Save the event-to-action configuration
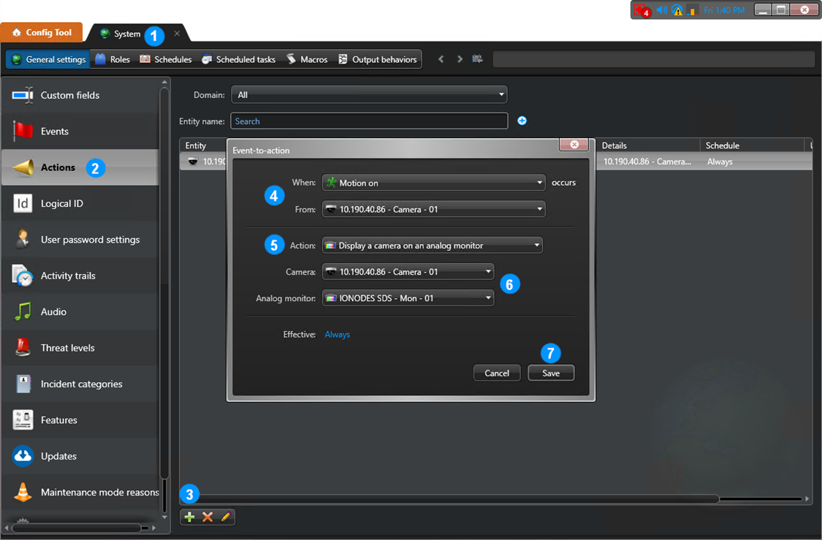The width and height of the screenshot is (822, 540). click(x=551, y=373)
